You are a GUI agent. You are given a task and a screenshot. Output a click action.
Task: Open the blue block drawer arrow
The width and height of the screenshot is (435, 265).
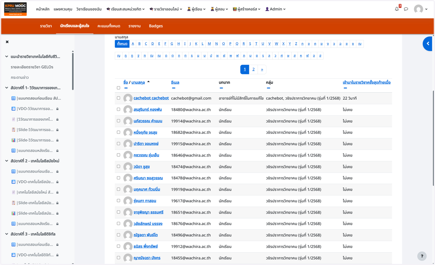click(x=428, y=44)
